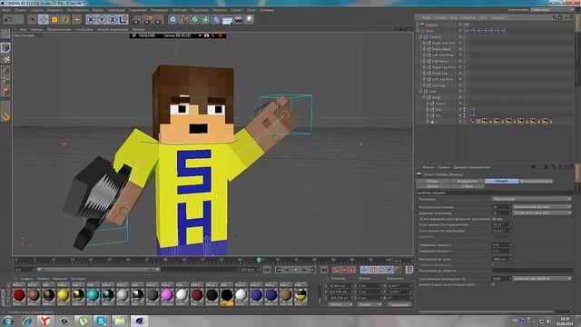Open the blue deformer objects icon
The width and height of the screenshot is (581, 327).
[216, 19]
